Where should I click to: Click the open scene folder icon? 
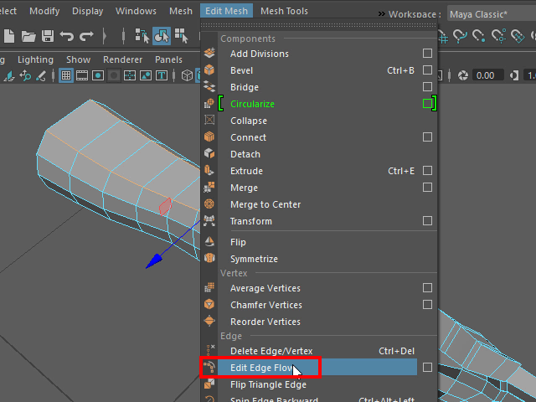pyautogui.click(x=29, y=36)
